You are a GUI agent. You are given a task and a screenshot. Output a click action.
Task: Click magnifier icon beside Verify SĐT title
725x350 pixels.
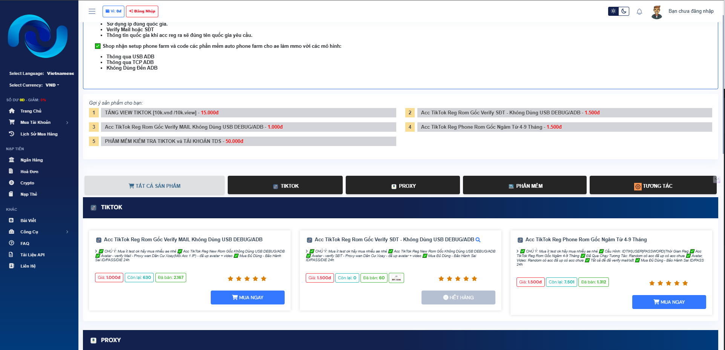pyautogui.click(x=478, y=240)
